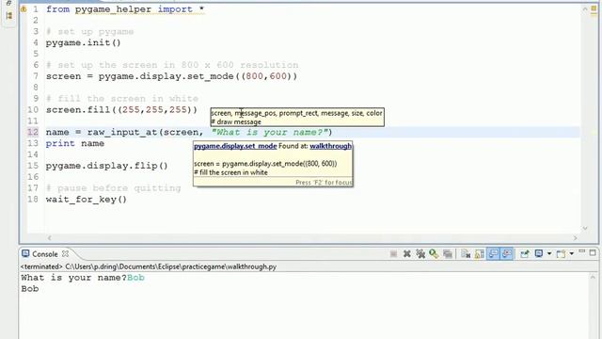The height and width of the screenshot is (339, 602).
Task: Click the restore icon atop left sidebar
Action: (x=8, y=3)
